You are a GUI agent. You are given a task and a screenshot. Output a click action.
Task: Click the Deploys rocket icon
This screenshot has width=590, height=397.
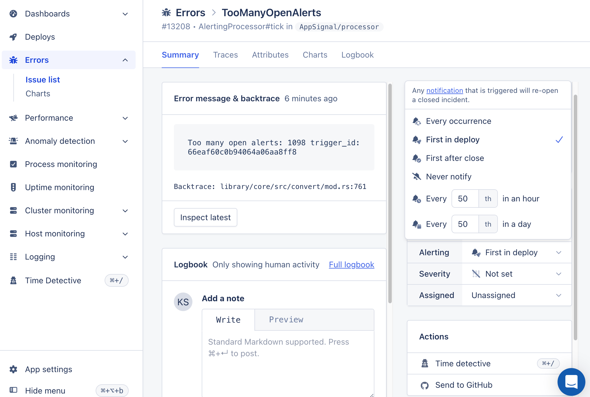tap(13, 37)
